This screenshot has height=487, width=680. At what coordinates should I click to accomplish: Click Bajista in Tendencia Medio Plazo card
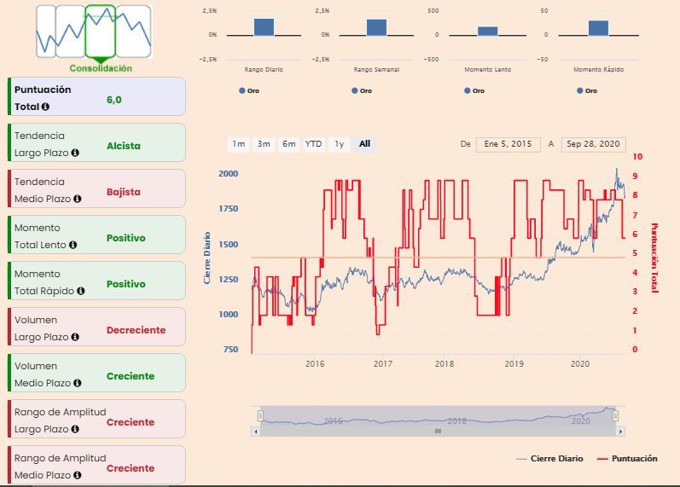click(124, 192)
